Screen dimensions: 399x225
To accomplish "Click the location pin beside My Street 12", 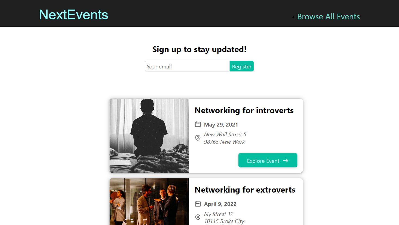I will pos(198,217).
